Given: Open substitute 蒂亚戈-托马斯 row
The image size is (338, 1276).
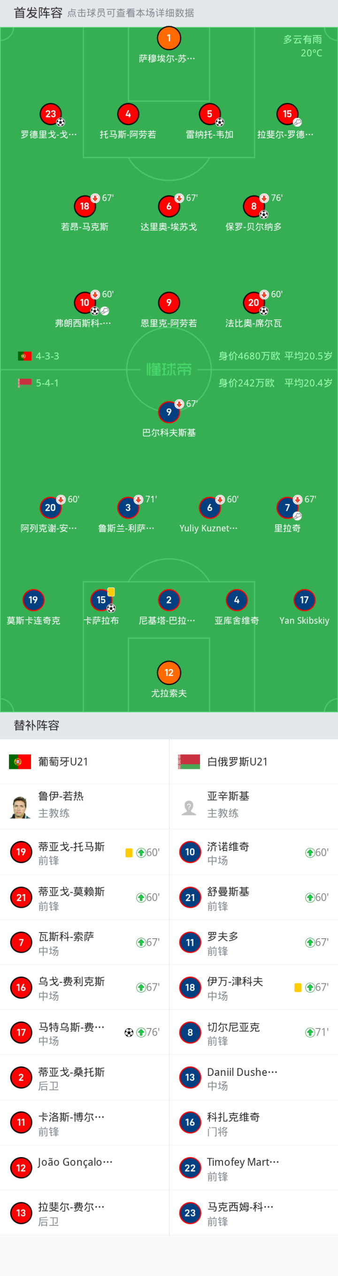Looking at the screenshot, I should [x=84, y=853].
